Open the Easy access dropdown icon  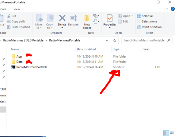click(96, 21)
